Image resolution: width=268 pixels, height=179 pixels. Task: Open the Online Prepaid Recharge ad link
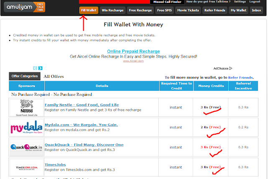coord(133,51)
